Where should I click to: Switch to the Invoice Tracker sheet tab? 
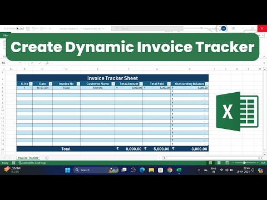(28, 158)
